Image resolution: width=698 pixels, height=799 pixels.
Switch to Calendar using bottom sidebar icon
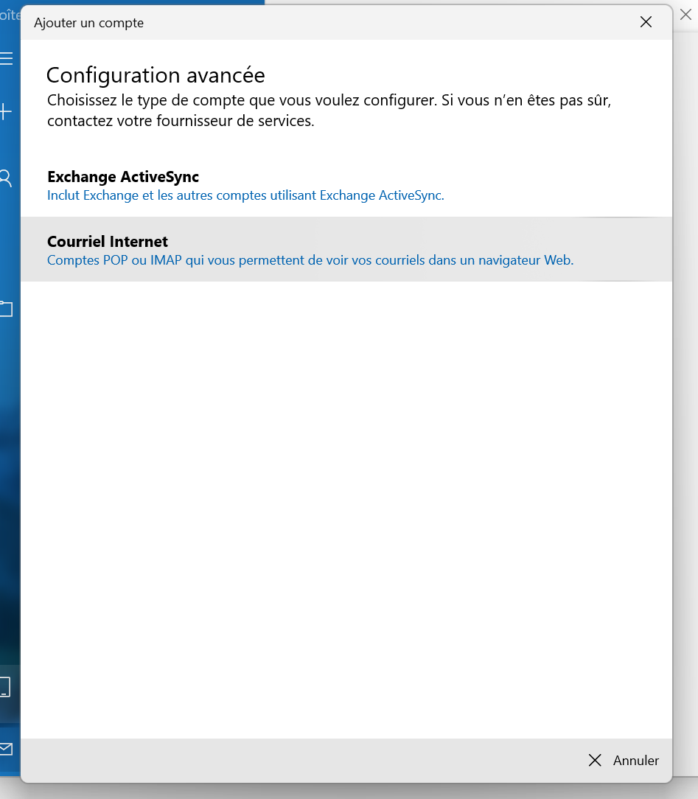4,687
